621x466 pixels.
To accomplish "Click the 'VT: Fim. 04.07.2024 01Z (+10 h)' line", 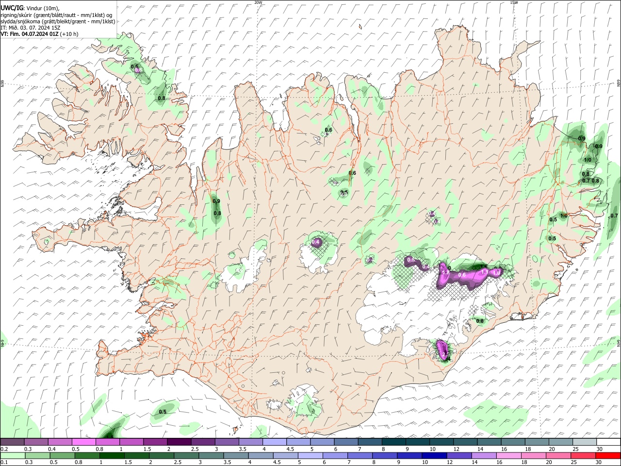I will [39, 34].
